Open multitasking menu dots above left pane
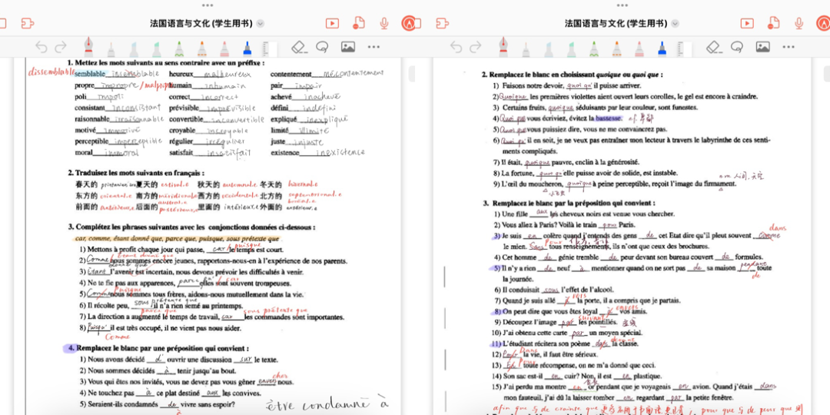 click(x=207, y=5)
